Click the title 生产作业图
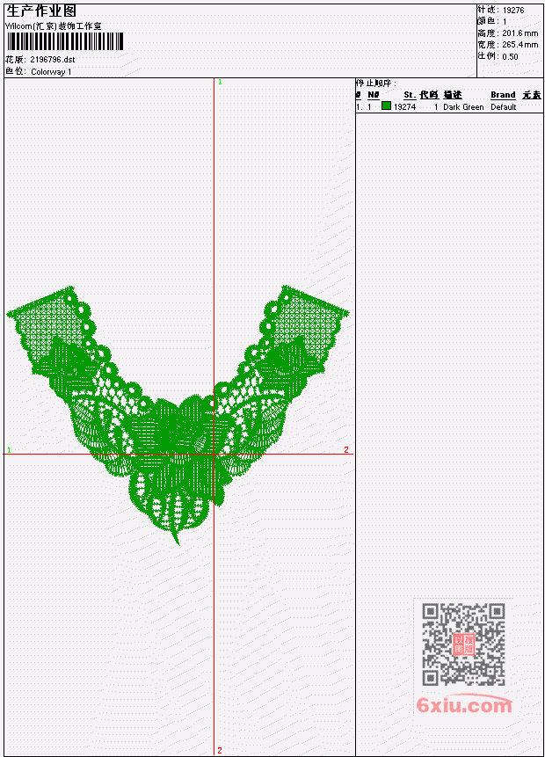Viewport: 545px width, 757px height. tap(41, 11)
